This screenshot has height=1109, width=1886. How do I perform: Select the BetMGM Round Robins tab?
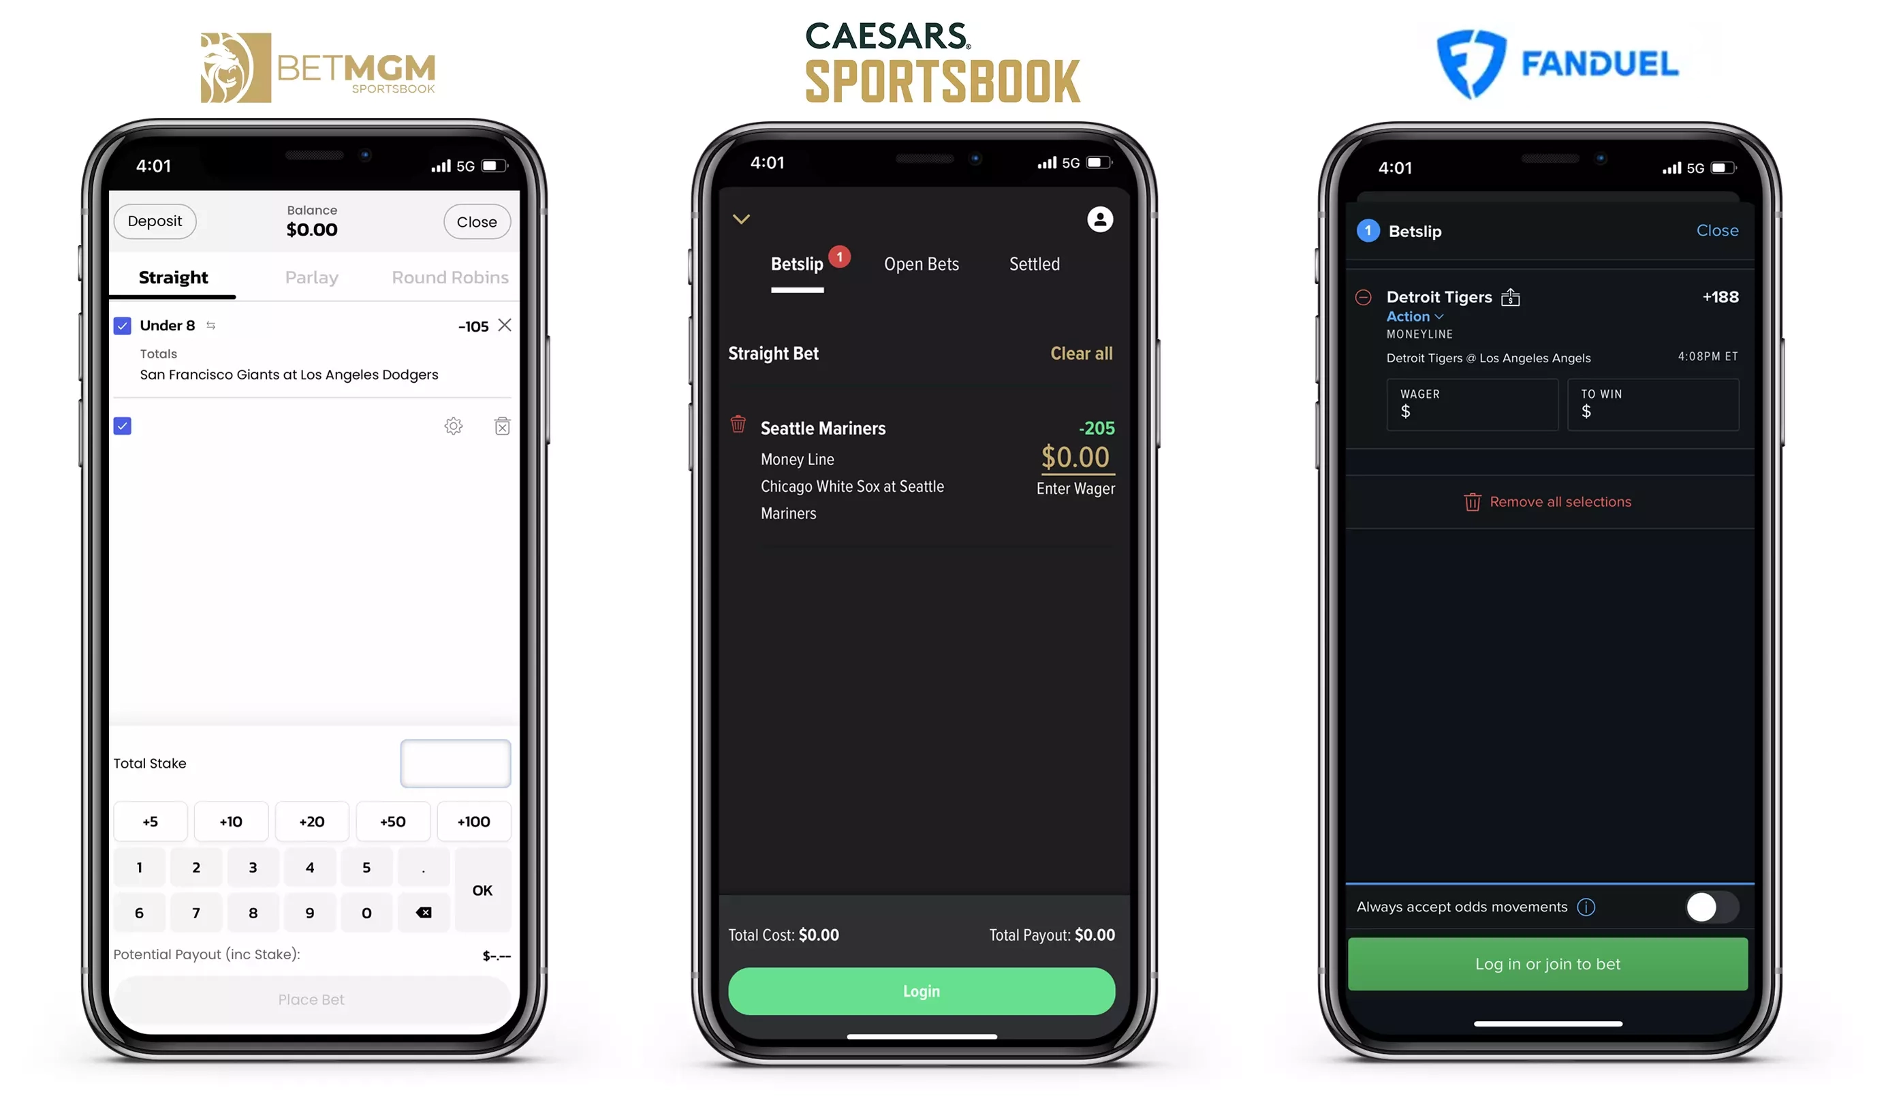(449, 277)
